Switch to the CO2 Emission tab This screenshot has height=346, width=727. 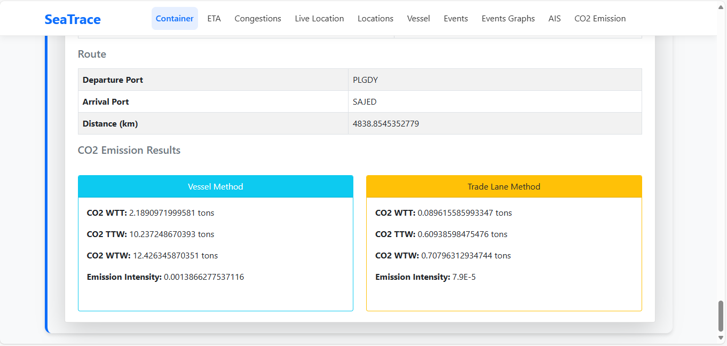(x=600, y=18)
